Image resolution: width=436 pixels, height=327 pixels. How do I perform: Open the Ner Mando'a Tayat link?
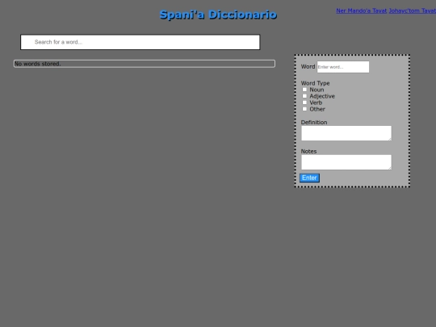[x=361, y=10]
